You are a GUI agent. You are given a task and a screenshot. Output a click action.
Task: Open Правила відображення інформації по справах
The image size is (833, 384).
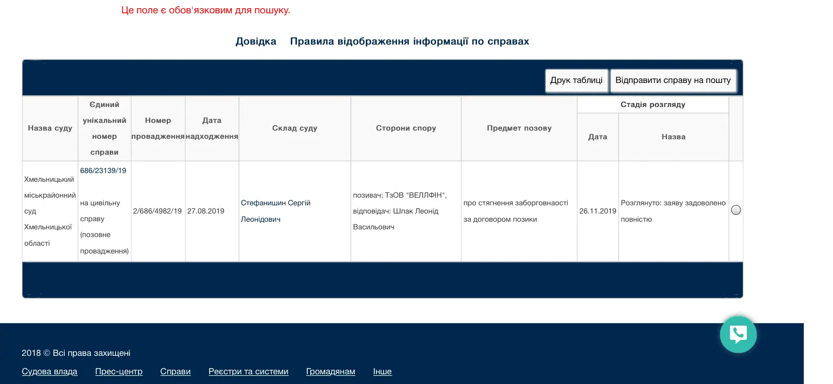409,41
